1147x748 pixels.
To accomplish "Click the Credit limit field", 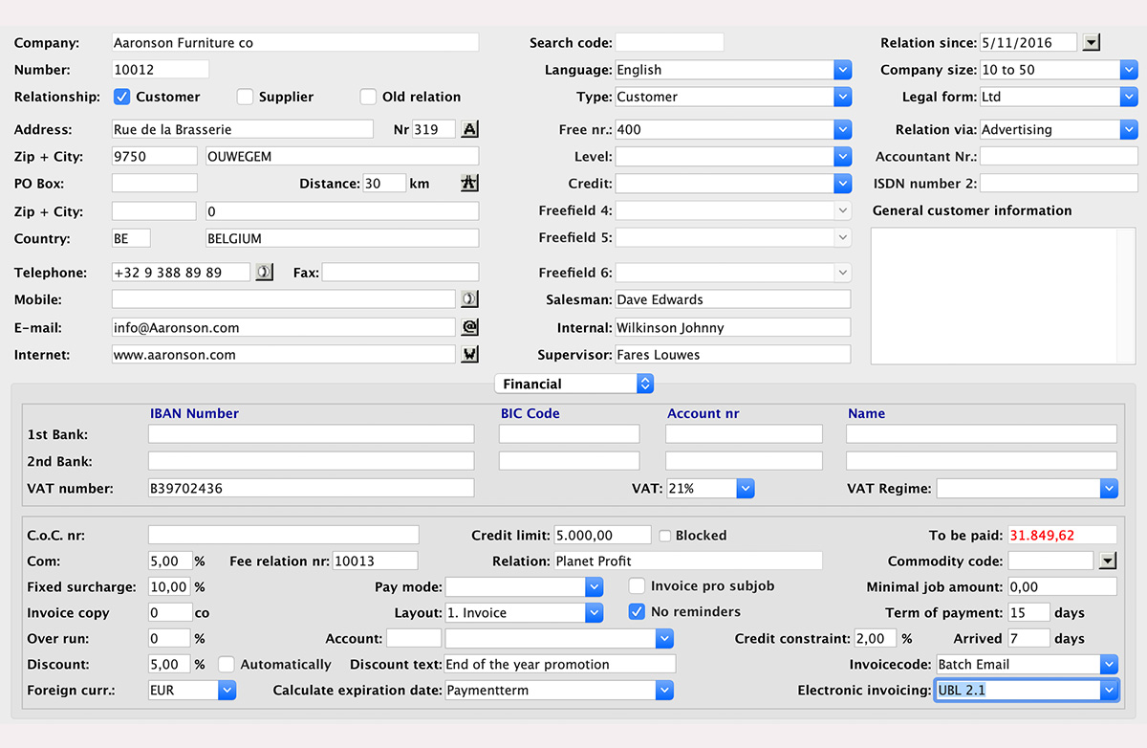I will tap(602, 535).
